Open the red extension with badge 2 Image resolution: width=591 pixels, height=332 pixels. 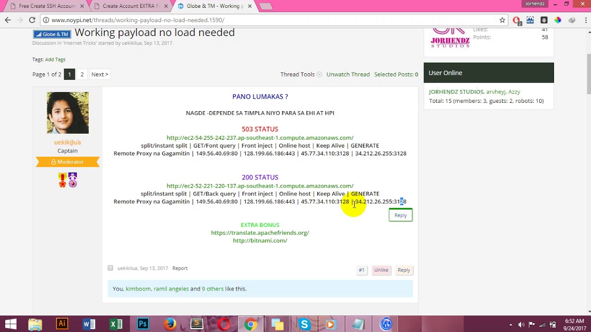pyautogui.click(x=517, y=20)
